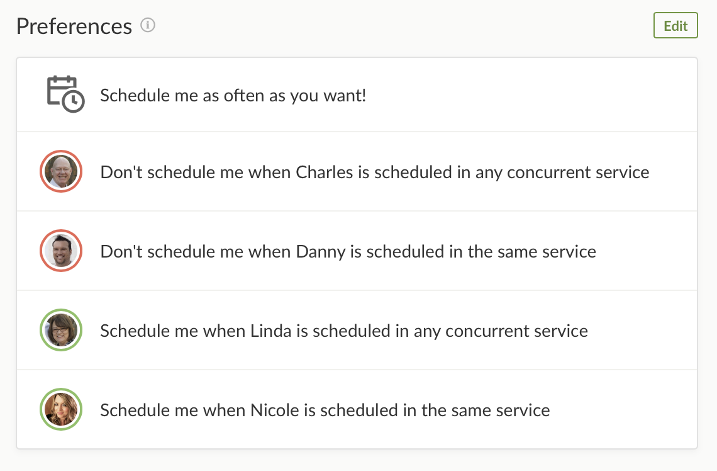Click the name "Linda" in the preference text

270,331
